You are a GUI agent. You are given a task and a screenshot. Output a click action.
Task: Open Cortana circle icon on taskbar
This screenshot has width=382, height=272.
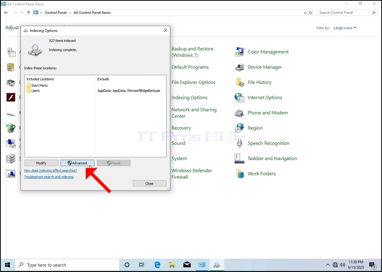click(x=127, y=265)
